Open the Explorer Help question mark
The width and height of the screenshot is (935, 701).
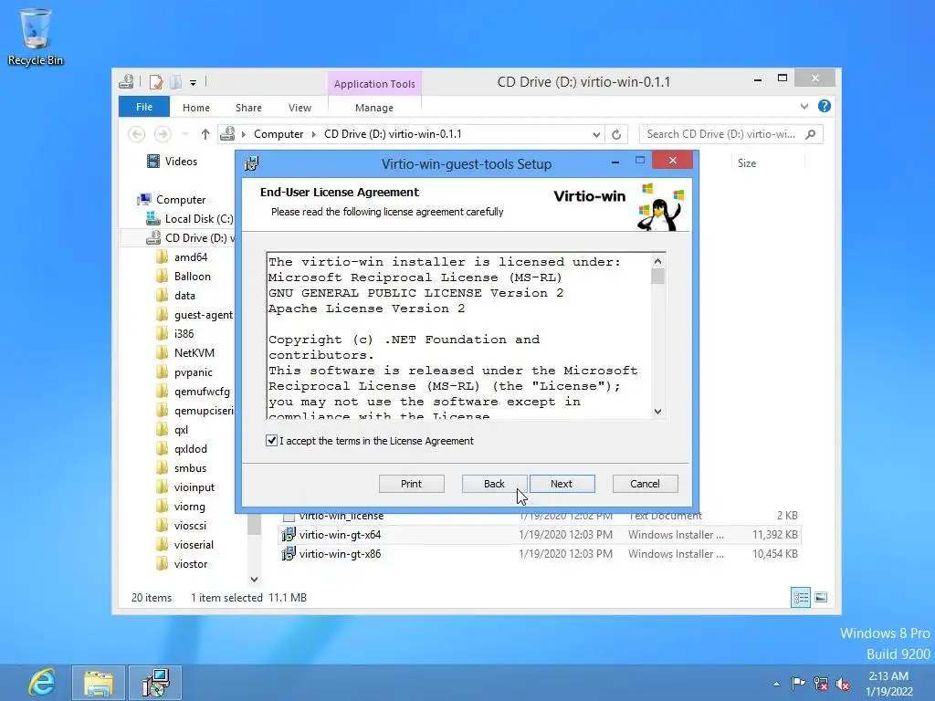pos(825,106)
